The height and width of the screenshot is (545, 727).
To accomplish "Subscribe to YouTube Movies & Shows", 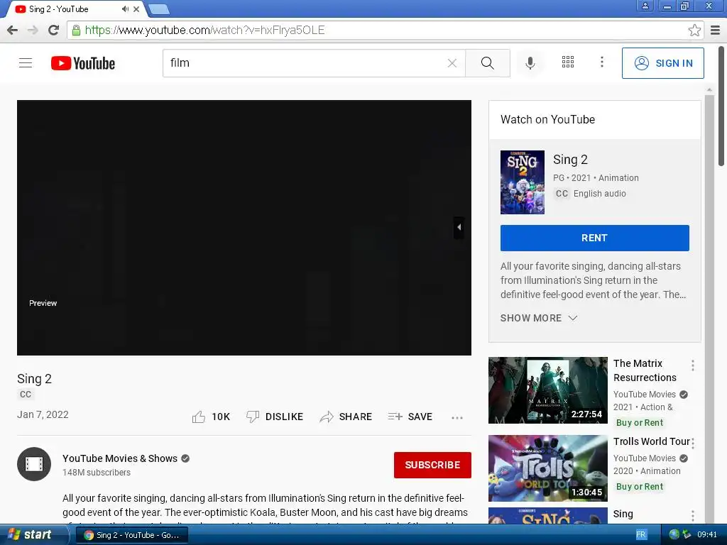I will point(432,465).
